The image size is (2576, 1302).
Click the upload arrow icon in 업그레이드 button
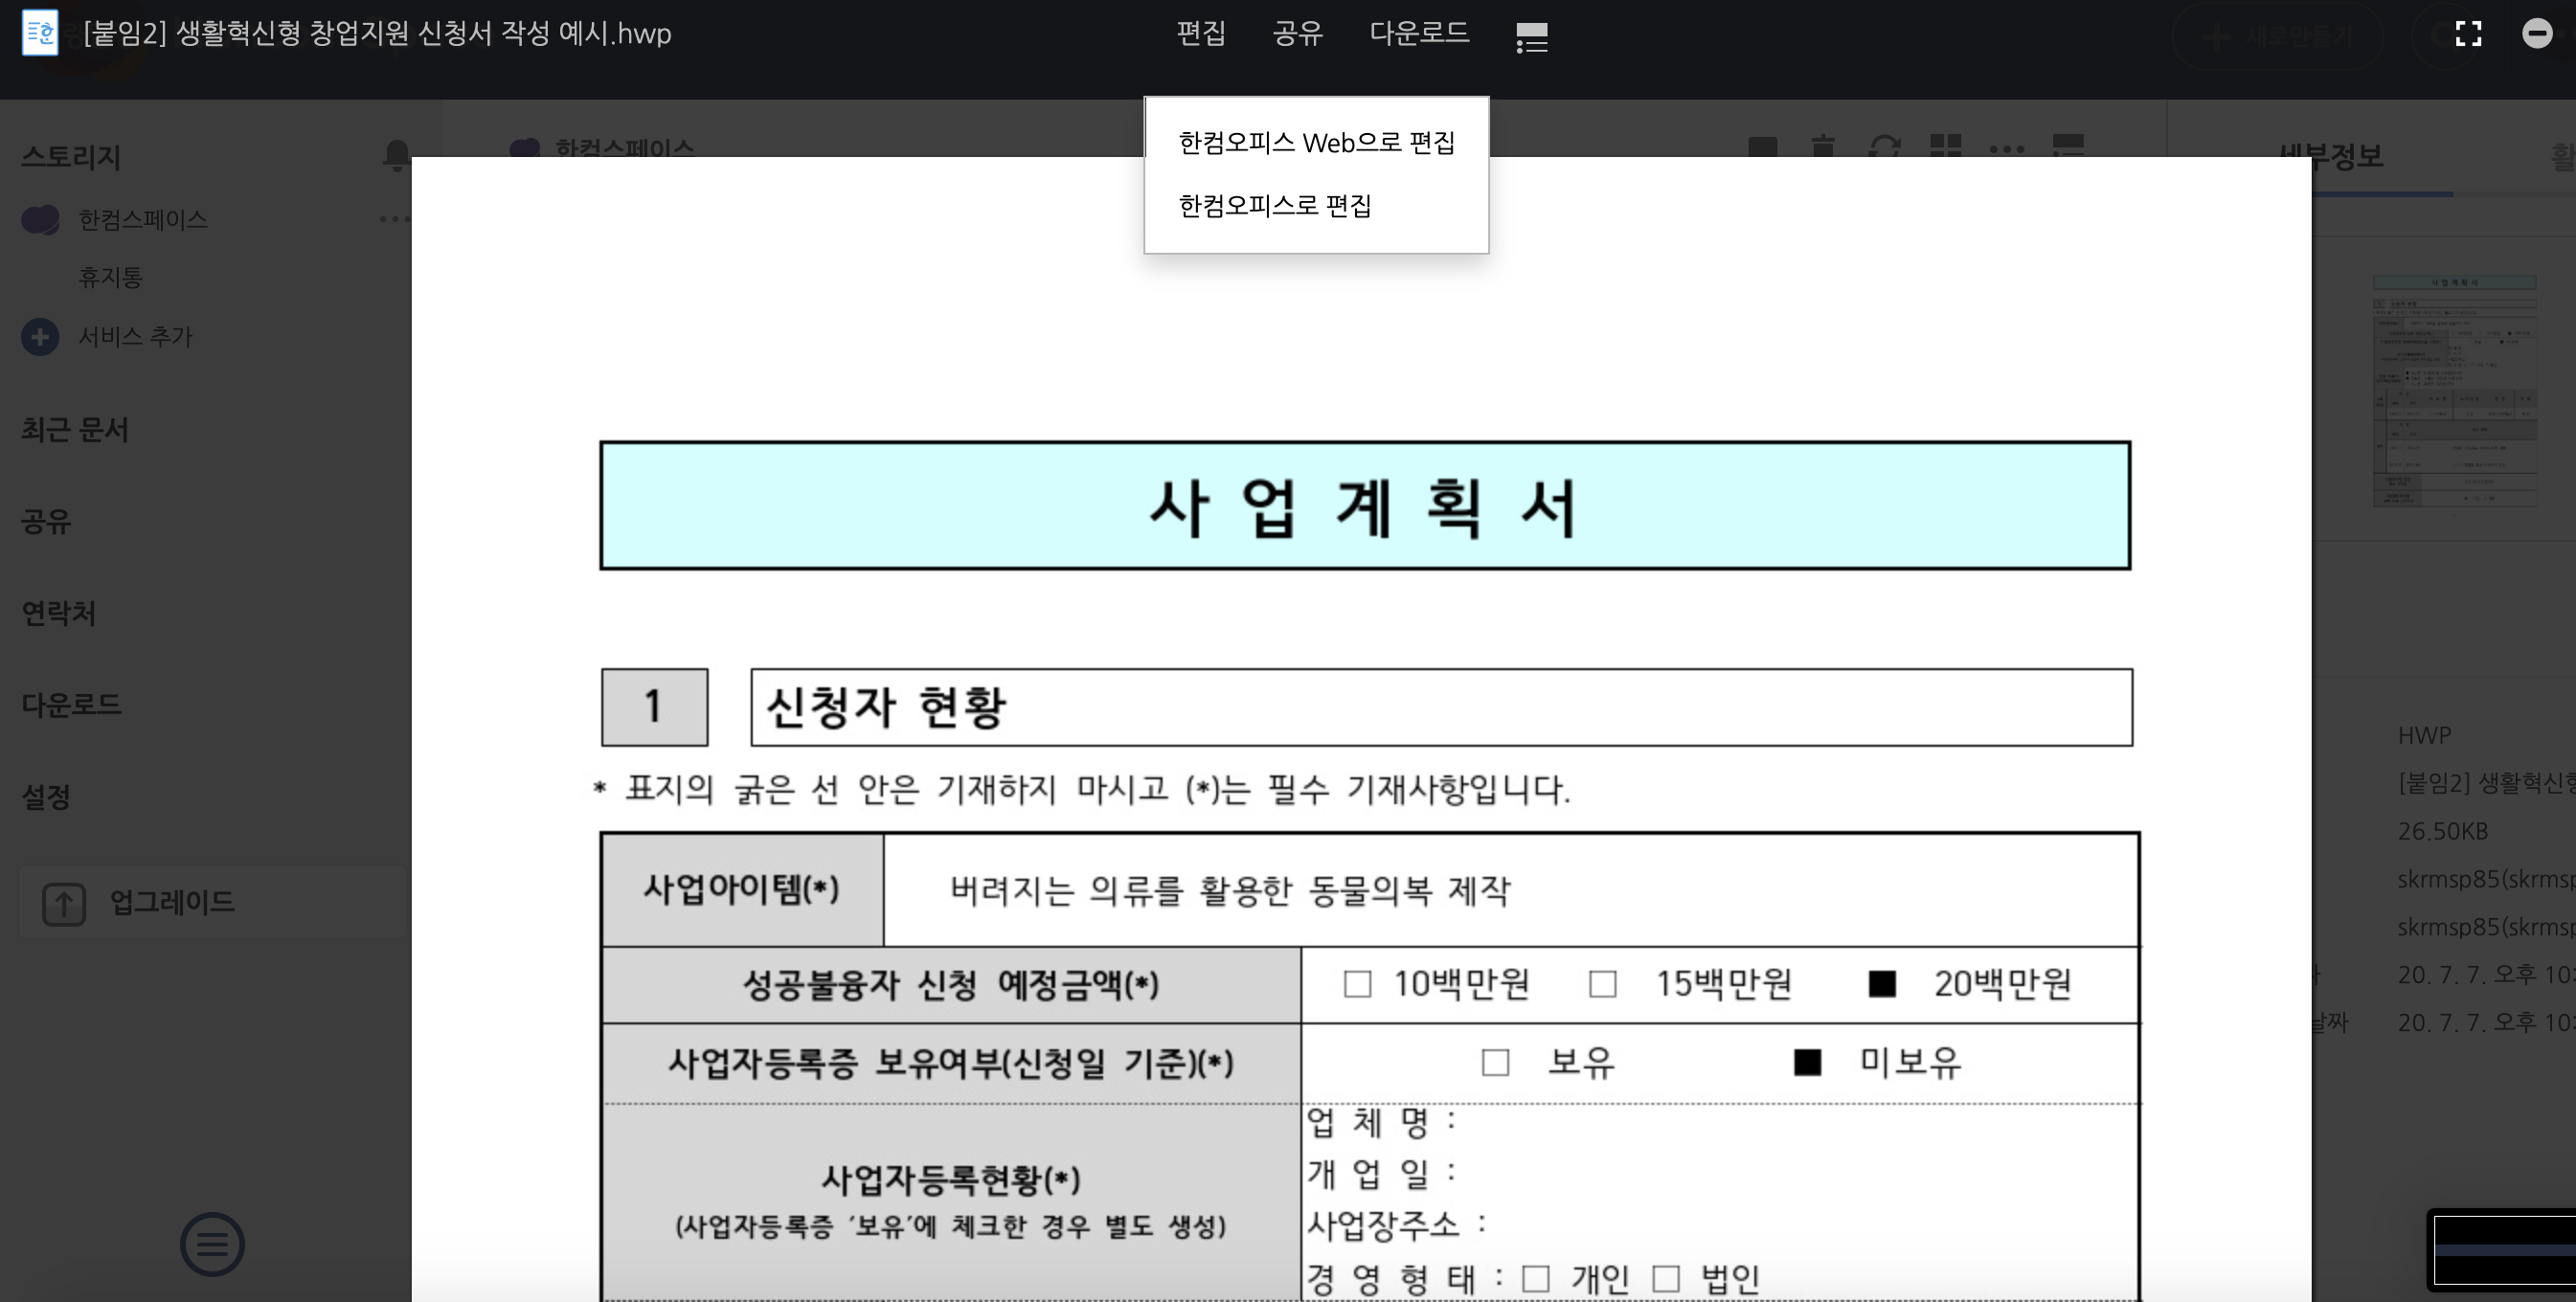63,904
